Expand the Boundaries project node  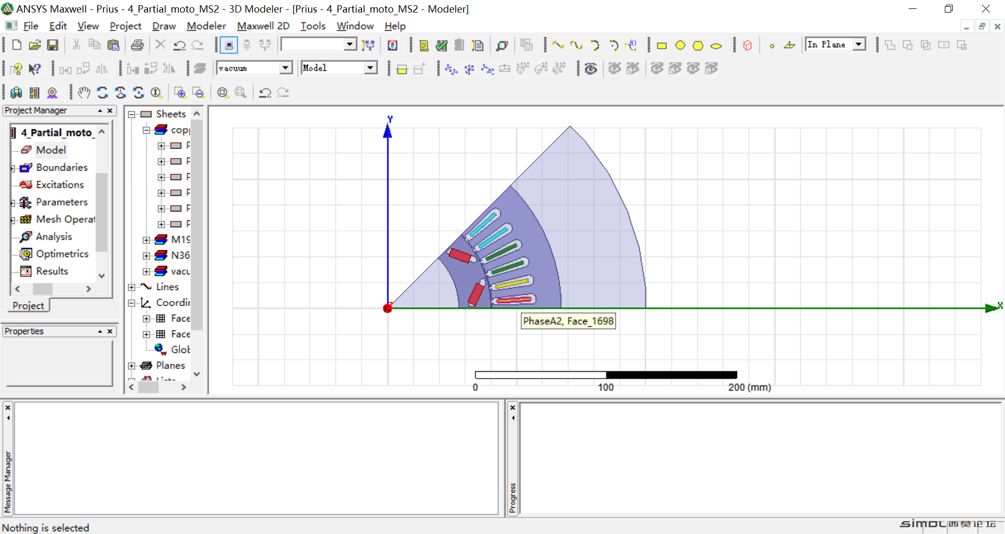13,168
